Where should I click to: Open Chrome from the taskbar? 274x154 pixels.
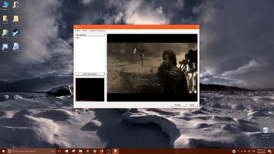coord(95,151)
